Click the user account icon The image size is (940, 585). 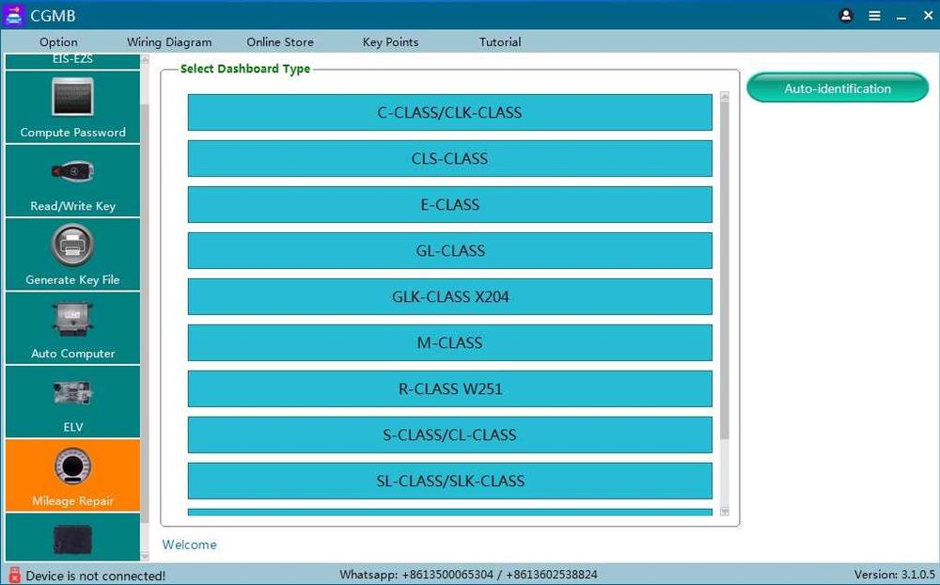[846, 16]
